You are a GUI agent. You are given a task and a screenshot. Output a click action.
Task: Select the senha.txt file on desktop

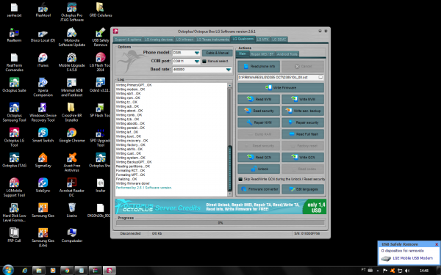(14, 10)
